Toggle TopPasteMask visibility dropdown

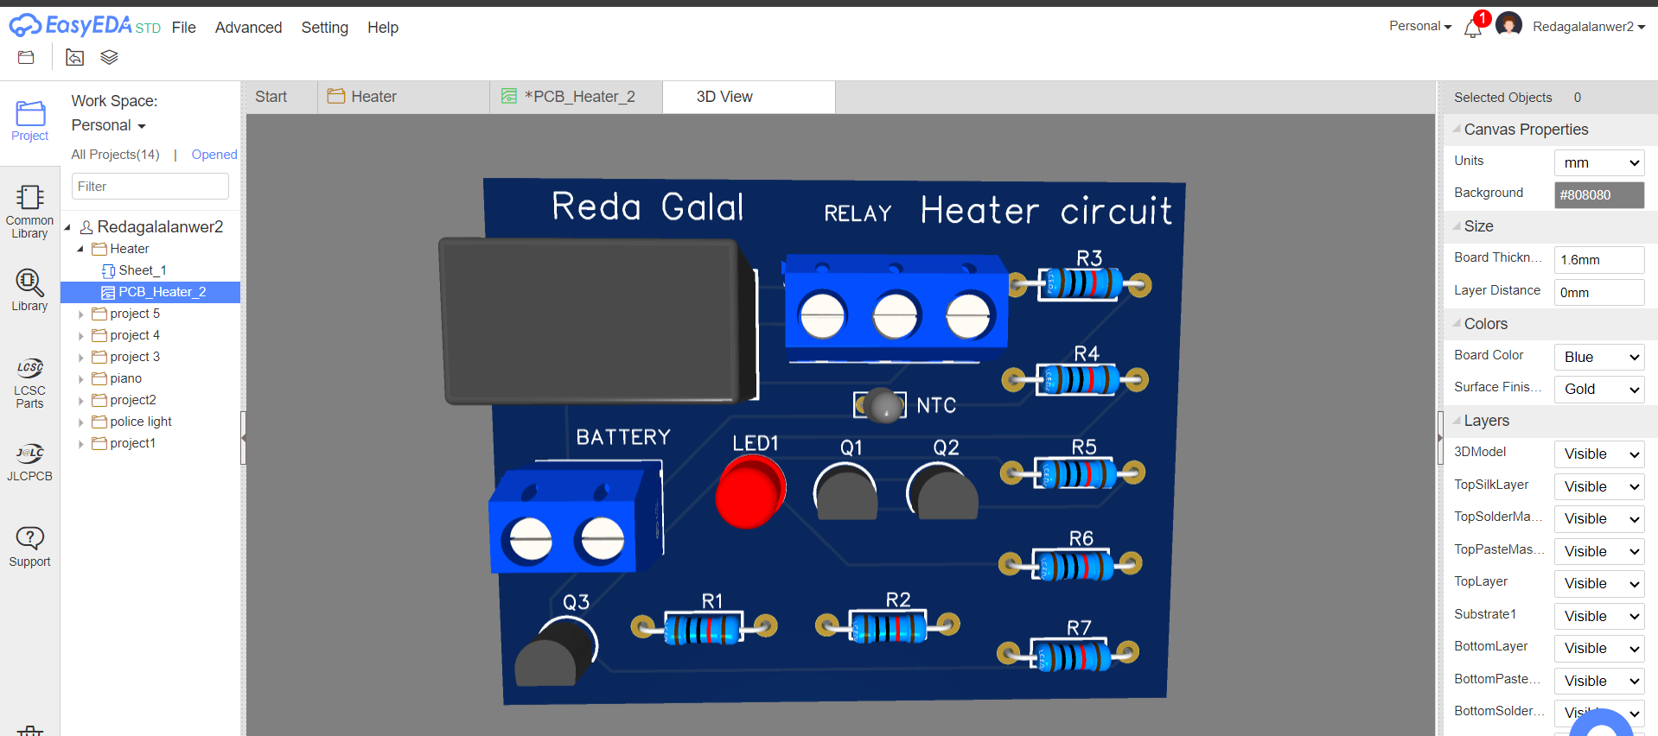pyautogui.click(x=1599, y=551)
